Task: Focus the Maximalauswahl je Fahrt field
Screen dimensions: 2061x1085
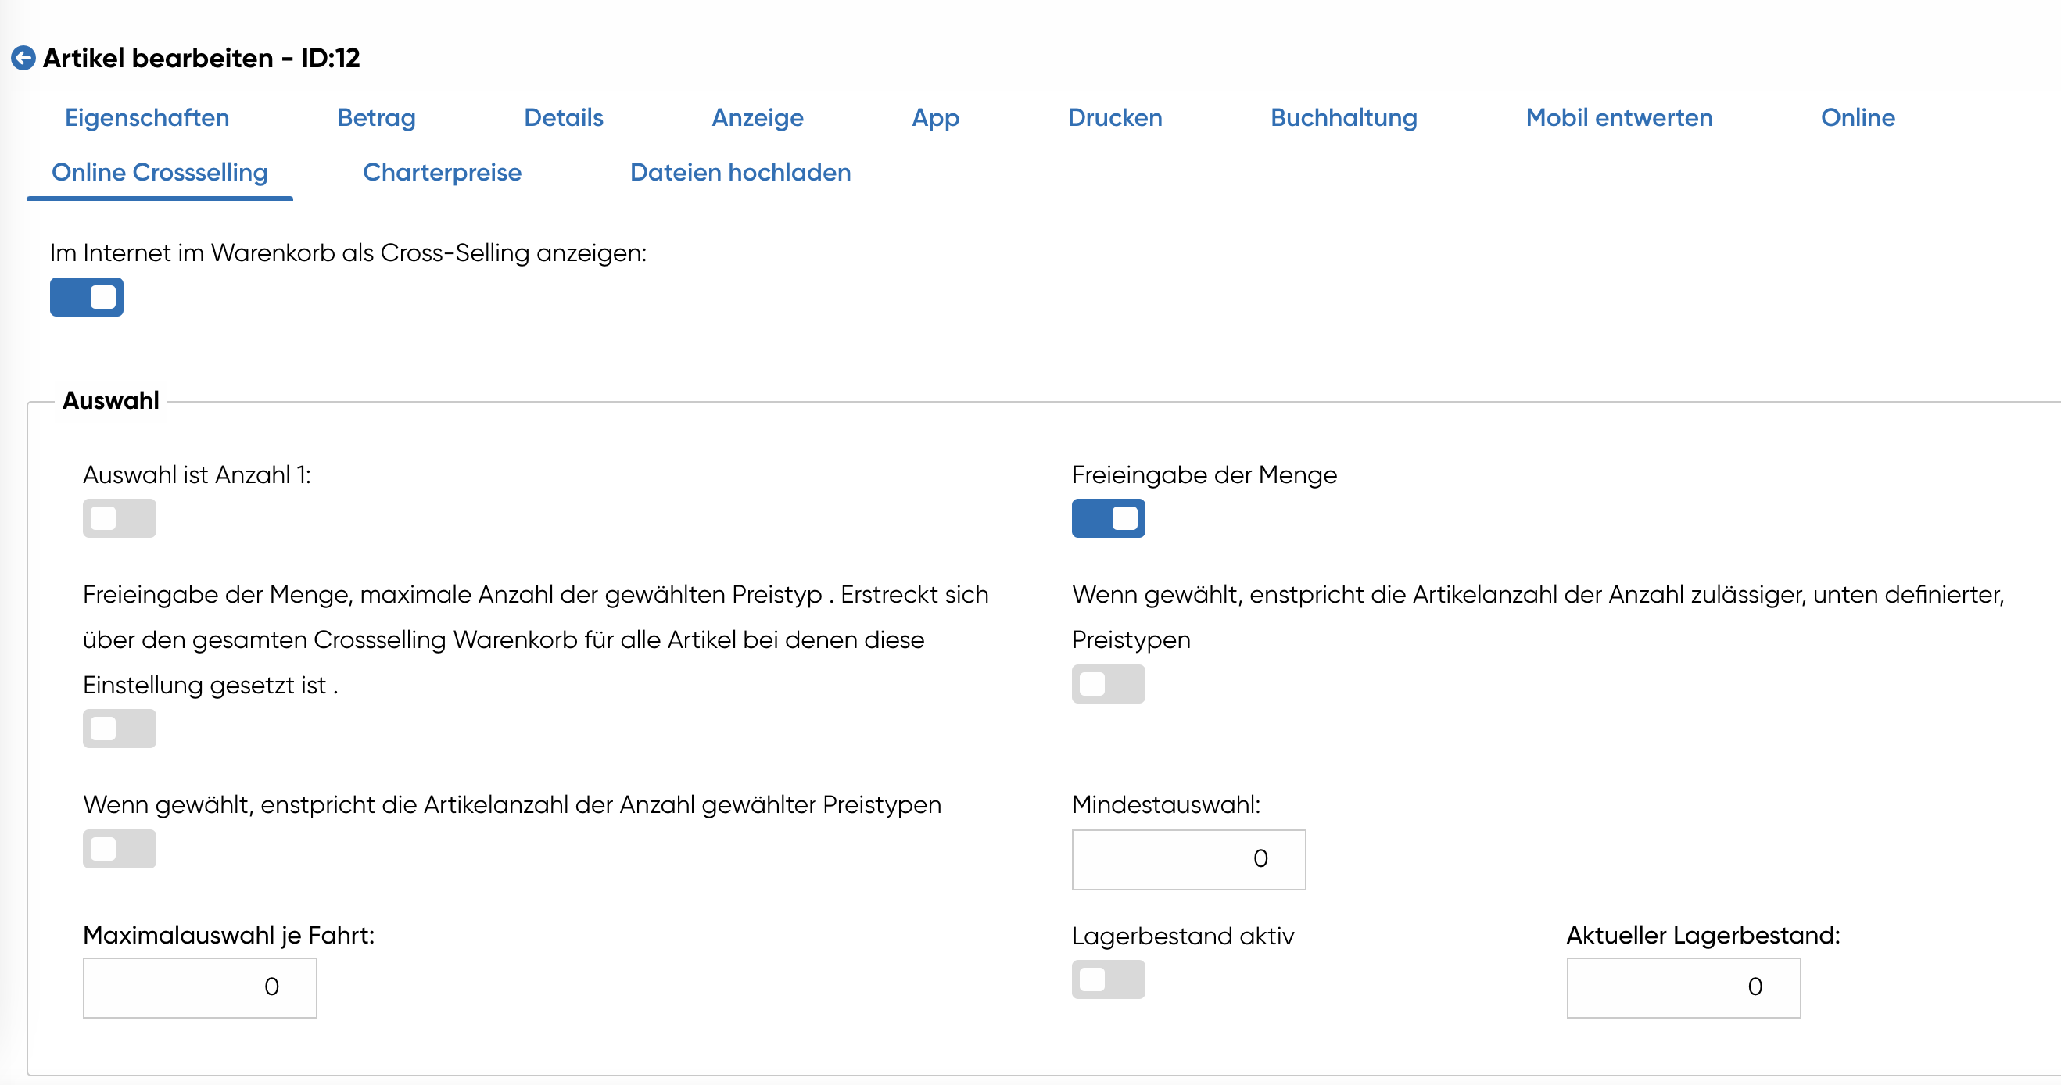Action: pyautogui.click(x=200, y=988)
